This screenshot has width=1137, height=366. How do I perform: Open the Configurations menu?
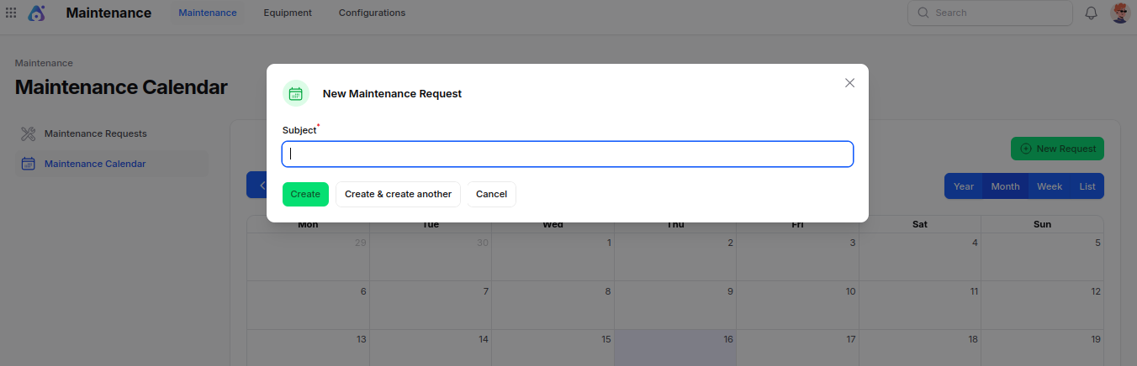[372, 13]
